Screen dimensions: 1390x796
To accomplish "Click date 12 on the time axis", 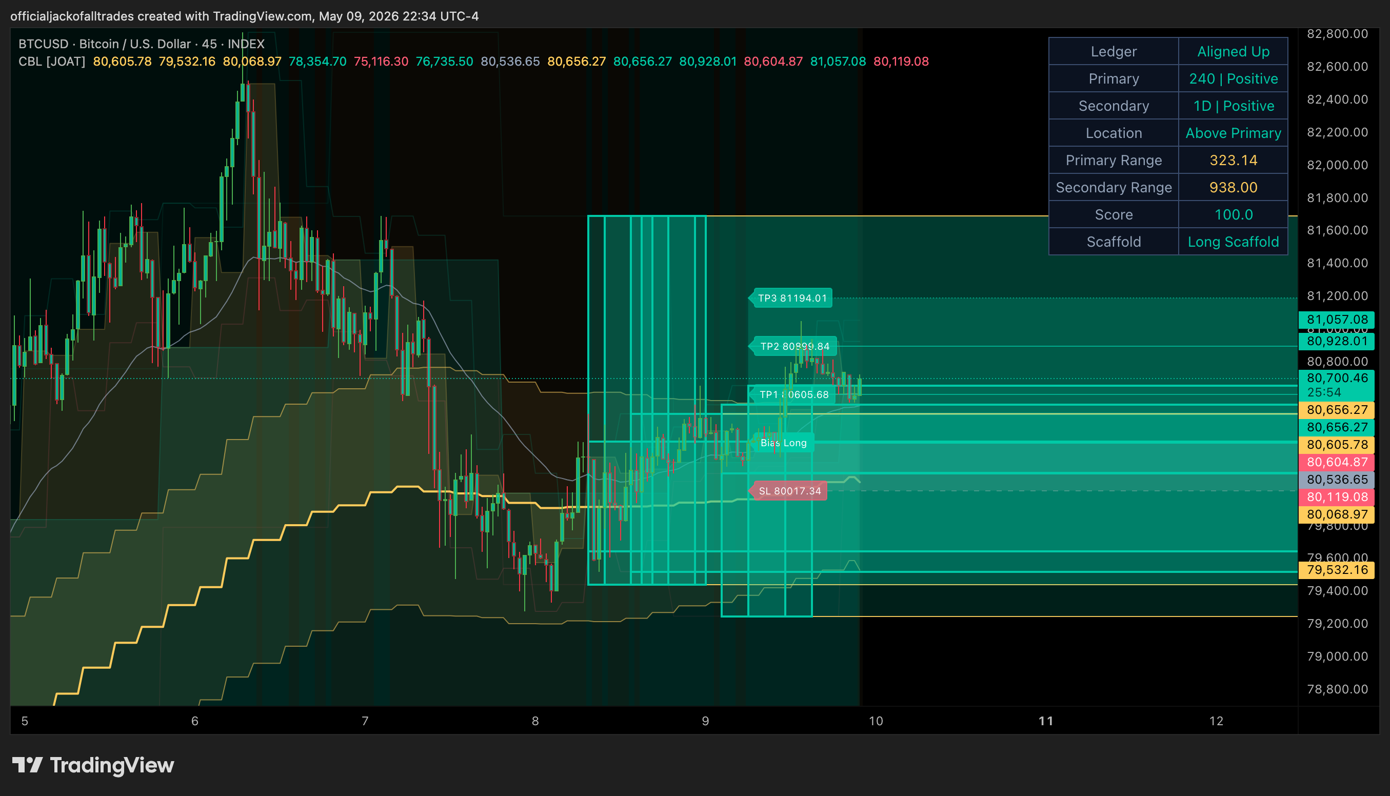I will coord(1216,721).
